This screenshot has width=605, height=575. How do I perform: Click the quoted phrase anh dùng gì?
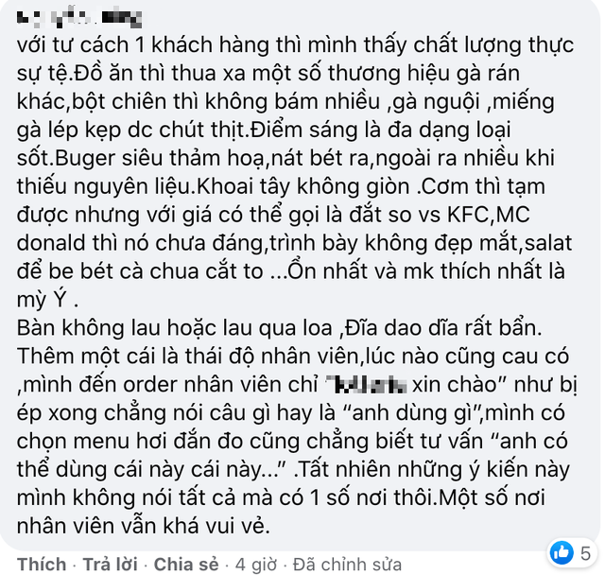click(412, 413)
